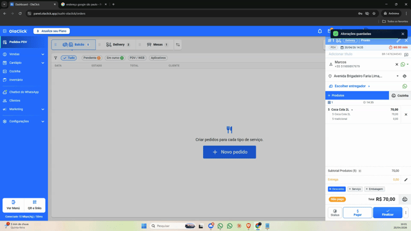Screen dimensions: 411x231
Task: Send WhatsApp to the delivery person
Action: coord(405,86)
